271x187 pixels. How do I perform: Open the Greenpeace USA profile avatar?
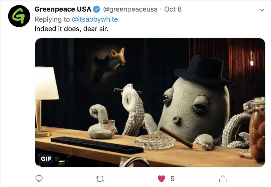[19, 16]
